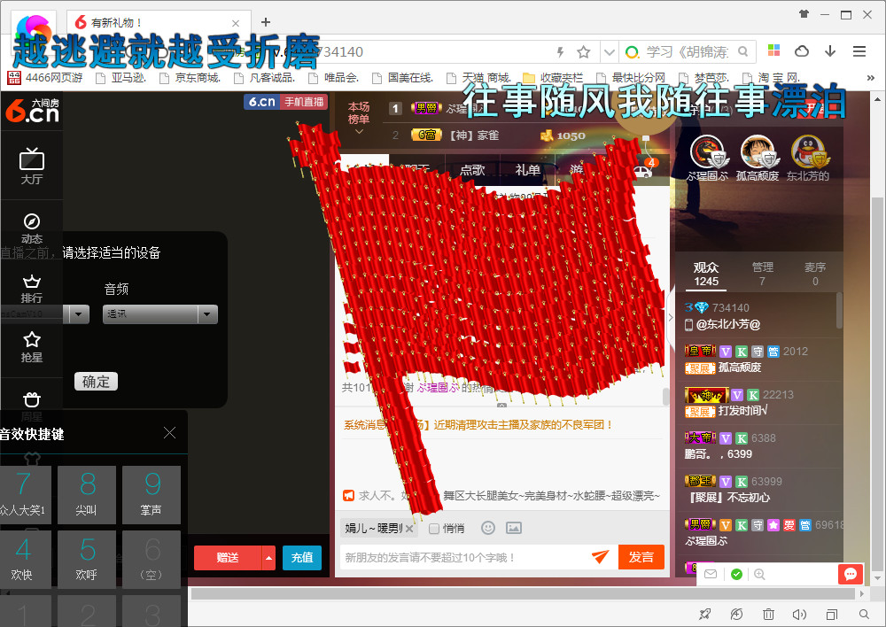The image size is (886, 627).
Task: Remove the 娟儿~暖男 chat recipient
Action: click(x=409, y=529)
